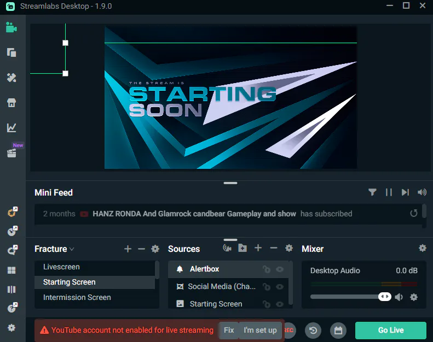
Task: Click YouTube account not enabled warning text
Action: (x=132, y=330)
